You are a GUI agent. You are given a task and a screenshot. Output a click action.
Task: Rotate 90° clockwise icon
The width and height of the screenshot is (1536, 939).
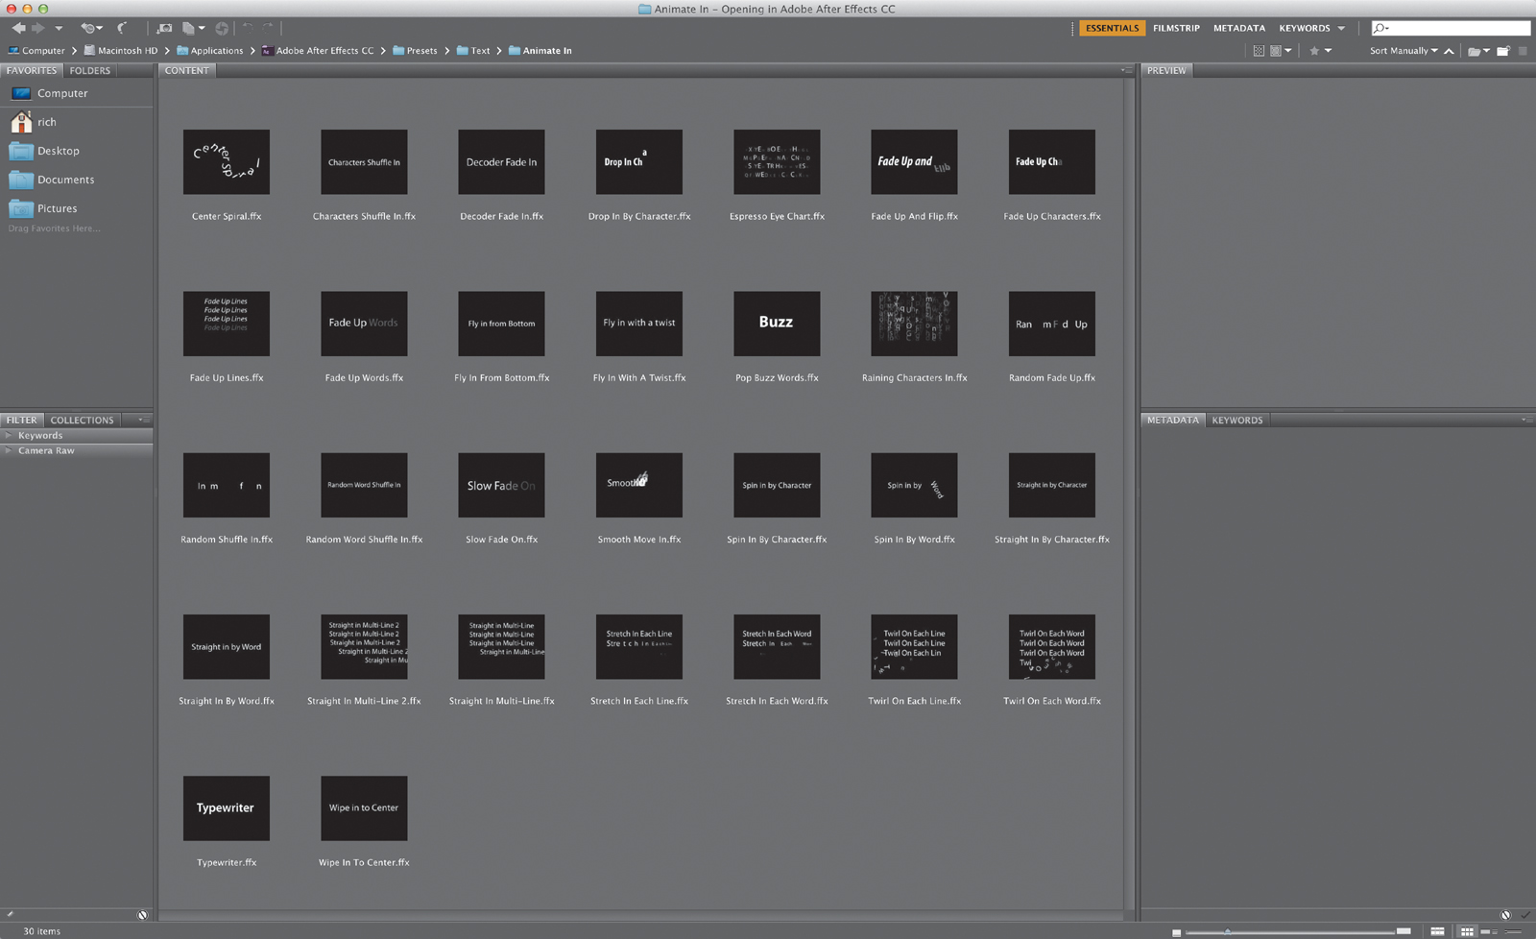tap(268, 28)
